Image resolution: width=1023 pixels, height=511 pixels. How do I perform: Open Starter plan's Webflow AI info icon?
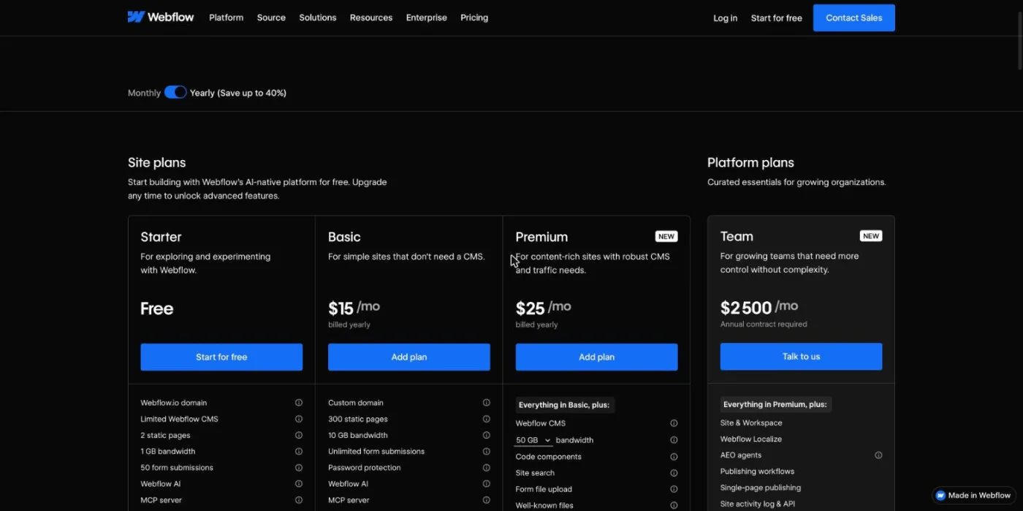tap(299, 484)
